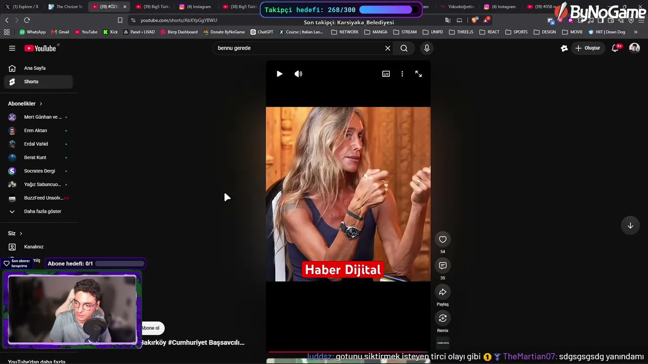648x364 pixels.
Task: Expand the Abonelikler section chevron
Action: (41, 104)
